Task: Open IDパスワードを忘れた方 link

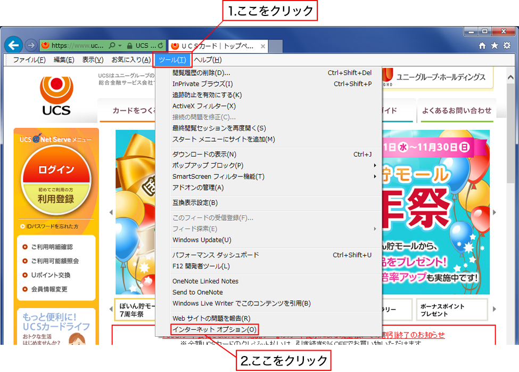Action: [50, 227]
